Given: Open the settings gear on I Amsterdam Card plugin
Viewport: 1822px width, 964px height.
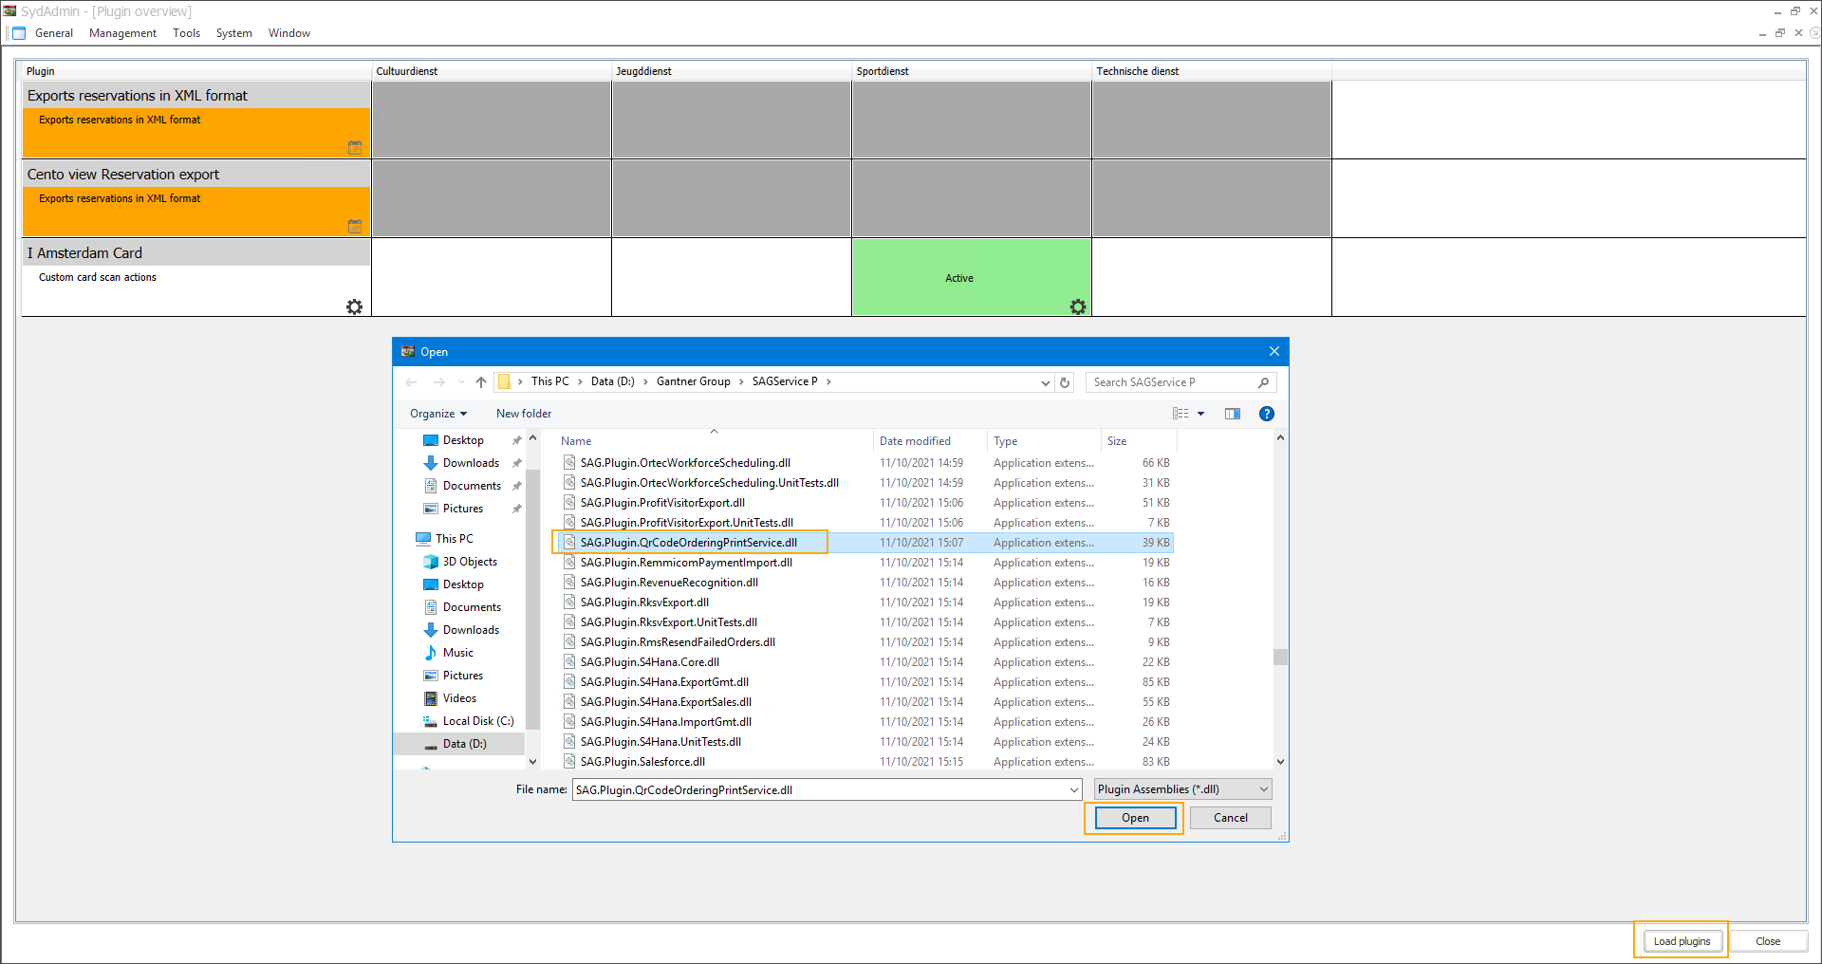Looking at the screenshot, I should (x=355, y=306).
